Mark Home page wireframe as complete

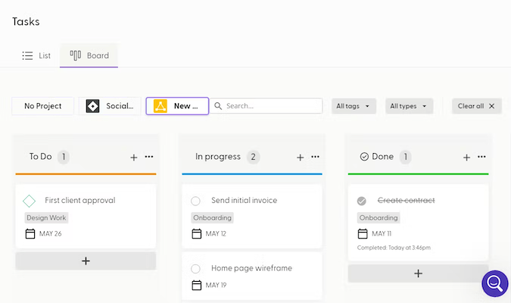(196, 268)
